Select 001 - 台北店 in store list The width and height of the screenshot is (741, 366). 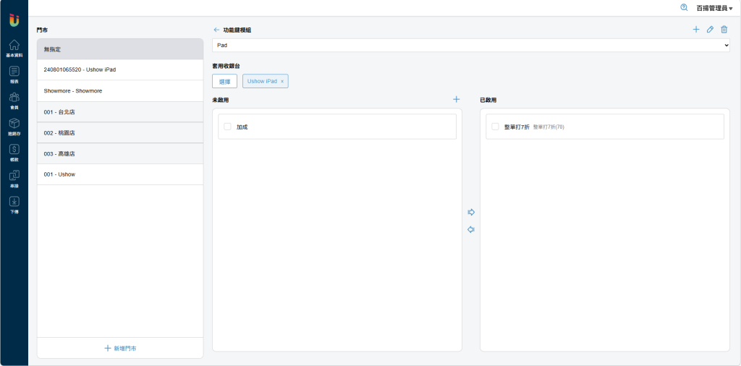tap(120, 112)
